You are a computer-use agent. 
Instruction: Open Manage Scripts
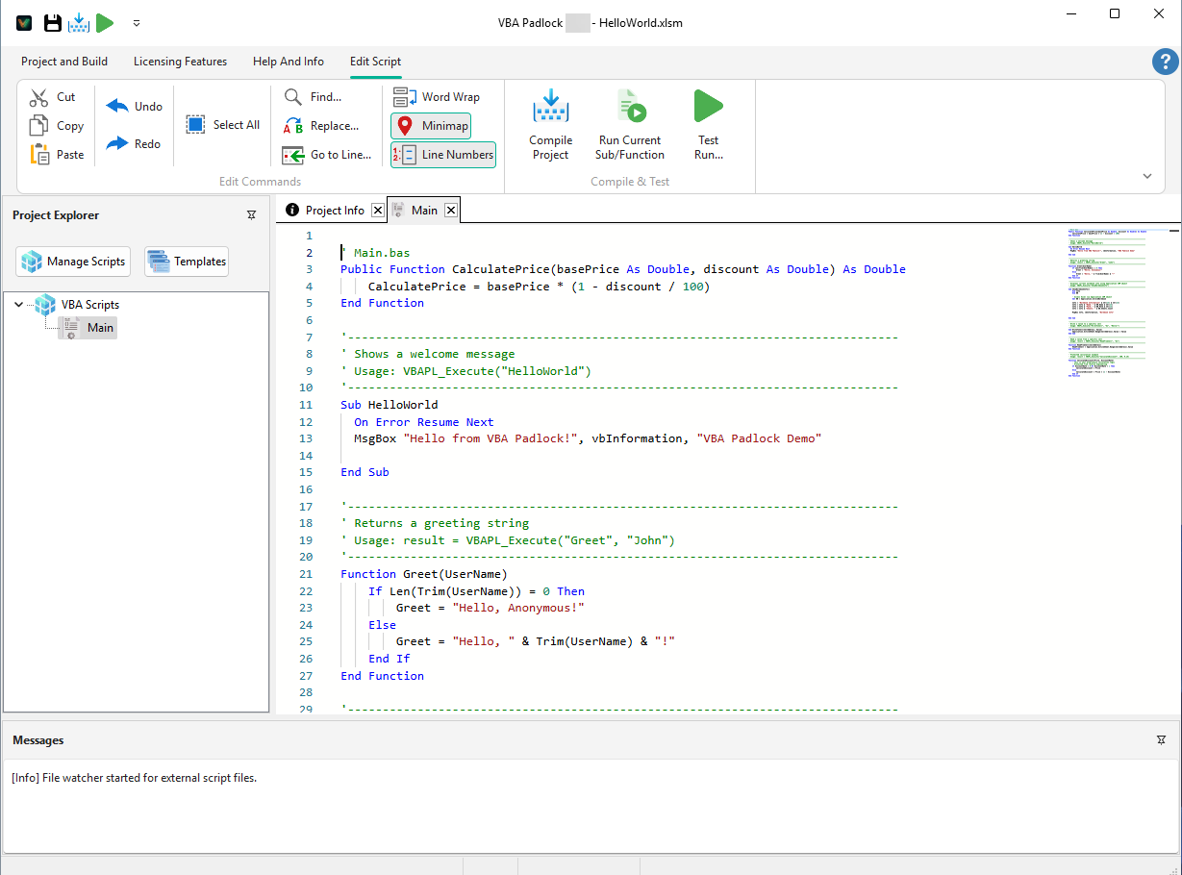pos(72,261)
